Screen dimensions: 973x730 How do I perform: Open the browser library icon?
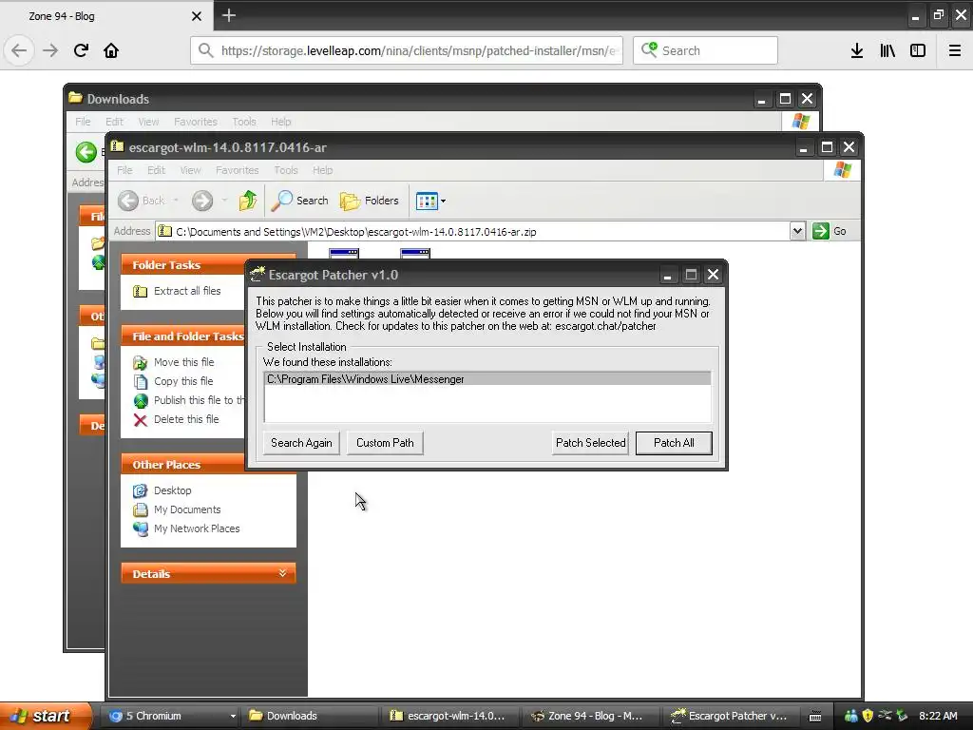click(x=887, y=50)
